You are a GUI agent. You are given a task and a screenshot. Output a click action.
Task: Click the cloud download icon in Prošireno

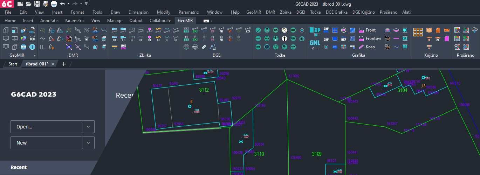pos(475,30)
